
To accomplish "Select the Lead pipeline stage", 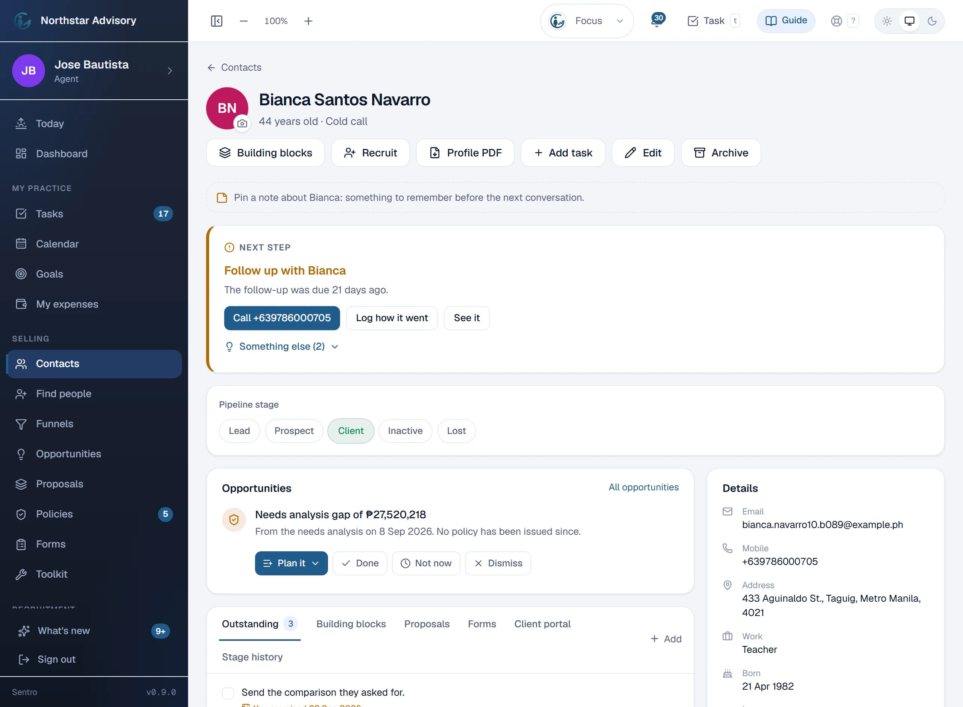I will click(239, 431).
